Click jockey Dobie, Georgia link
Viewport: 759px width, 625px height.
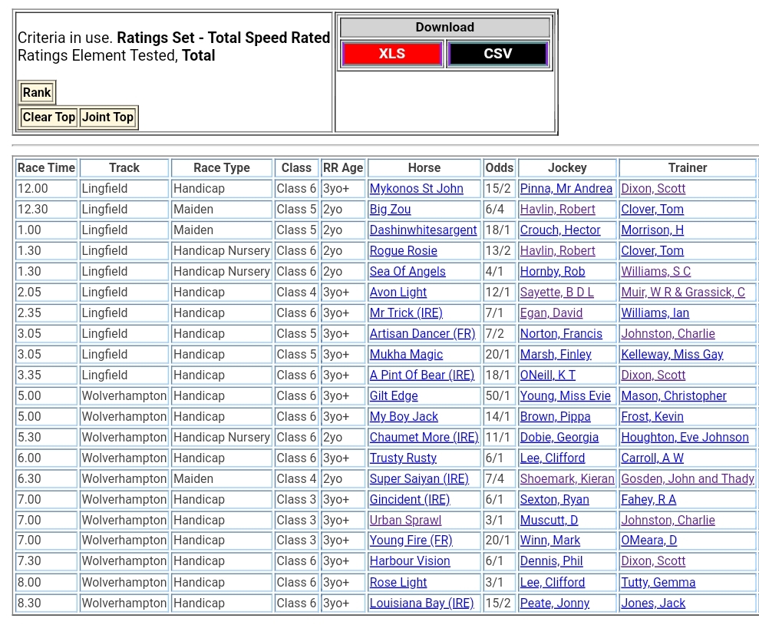point(559,438)
